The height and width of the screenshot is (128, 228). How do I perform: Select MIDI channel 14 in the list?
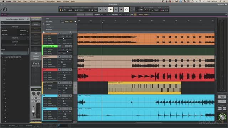[5, 114]
